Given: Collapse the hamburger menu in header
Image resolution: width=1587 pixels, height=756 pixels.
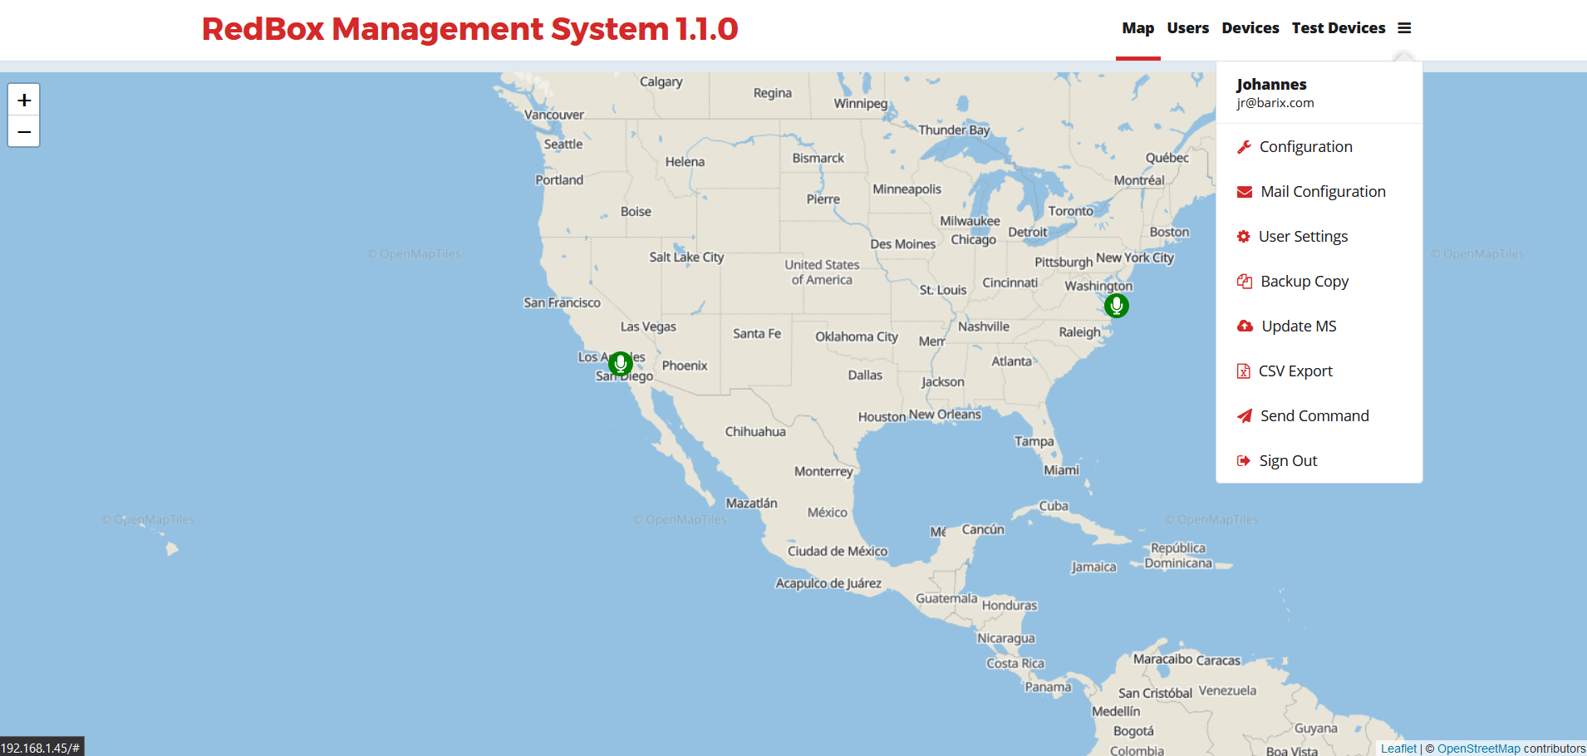Looking at the screenshot, I should point(1404,28).
